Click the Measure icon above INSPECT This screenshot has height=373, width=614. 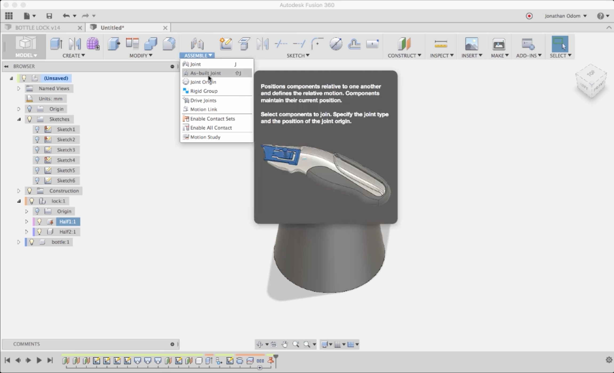[x=441, y=44]
